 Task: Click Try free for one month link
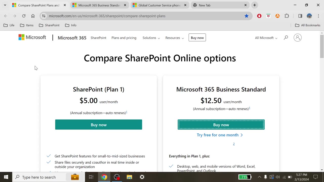coord(220,135)
